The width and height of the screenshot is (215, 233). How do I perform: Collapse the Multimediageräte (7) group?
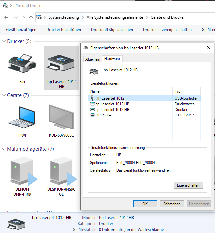coord(4,149)
